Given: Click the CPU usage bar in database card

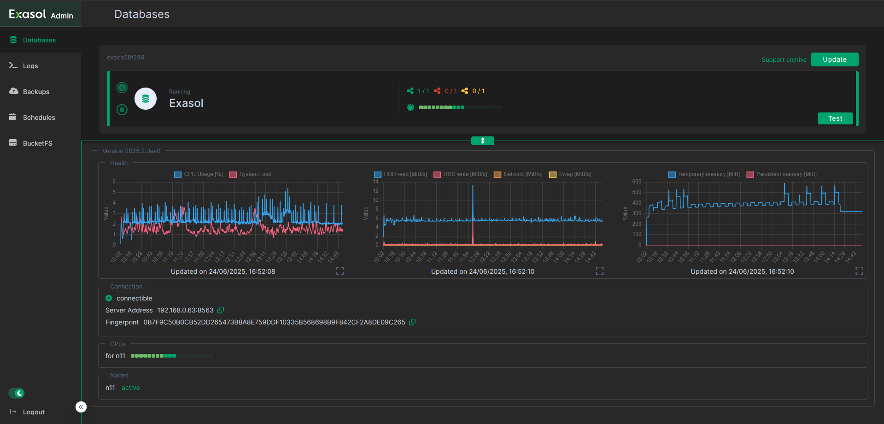Looking at the screenshot, I should [460, 107].
